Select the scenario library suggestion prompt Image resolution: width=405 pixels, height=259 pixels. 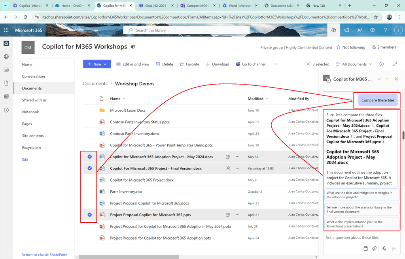point(361,210)
